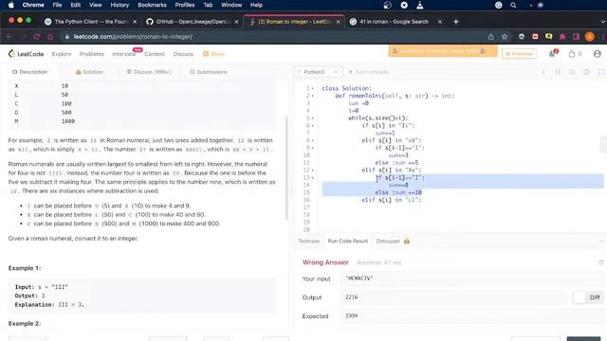The image size is (607, 341).
Task: Switch to the Description tab
Action: [x=29, y=72]
